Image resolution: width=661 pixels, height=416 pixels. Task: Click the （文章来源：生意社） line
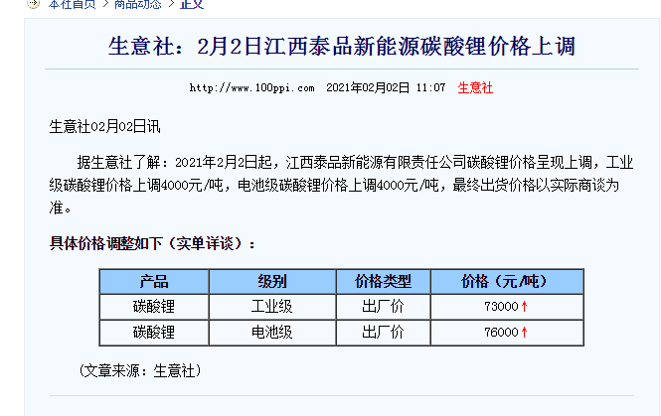pos(140,371)
